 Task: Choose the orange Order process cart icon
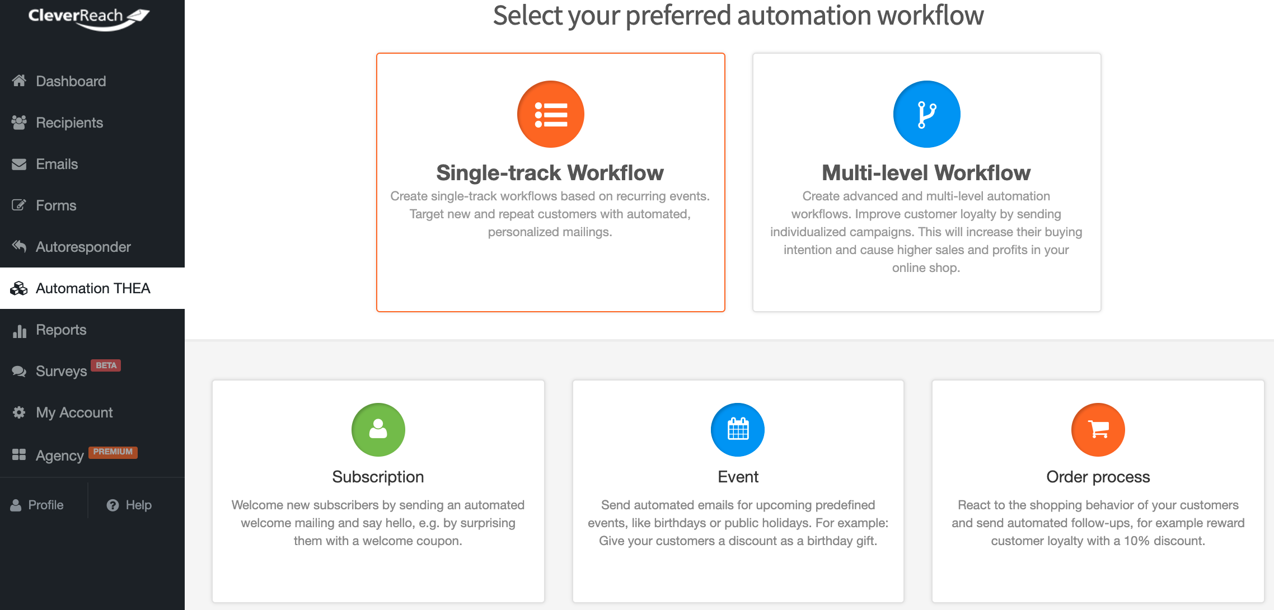click(1098, 430)
